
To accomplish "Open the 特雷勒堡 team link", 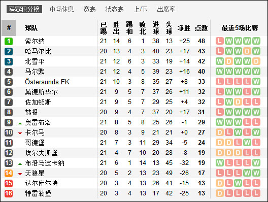I will [38, 193].
